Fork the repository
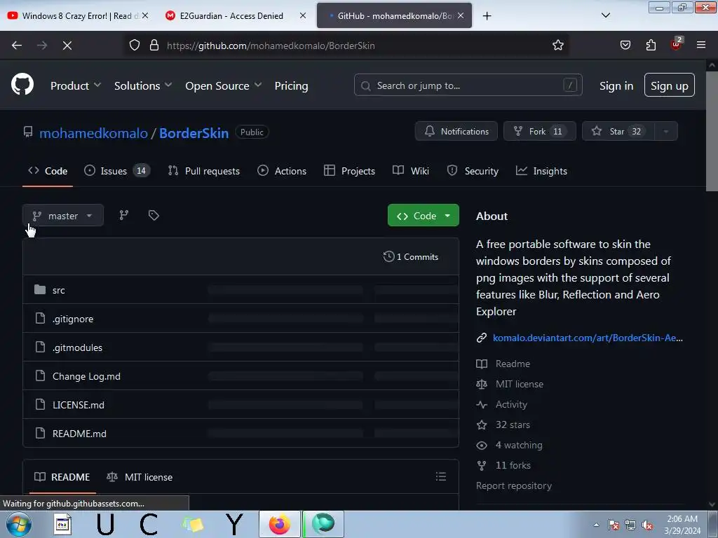This screenshot has height=538, width=718. (x=540, y=131)
